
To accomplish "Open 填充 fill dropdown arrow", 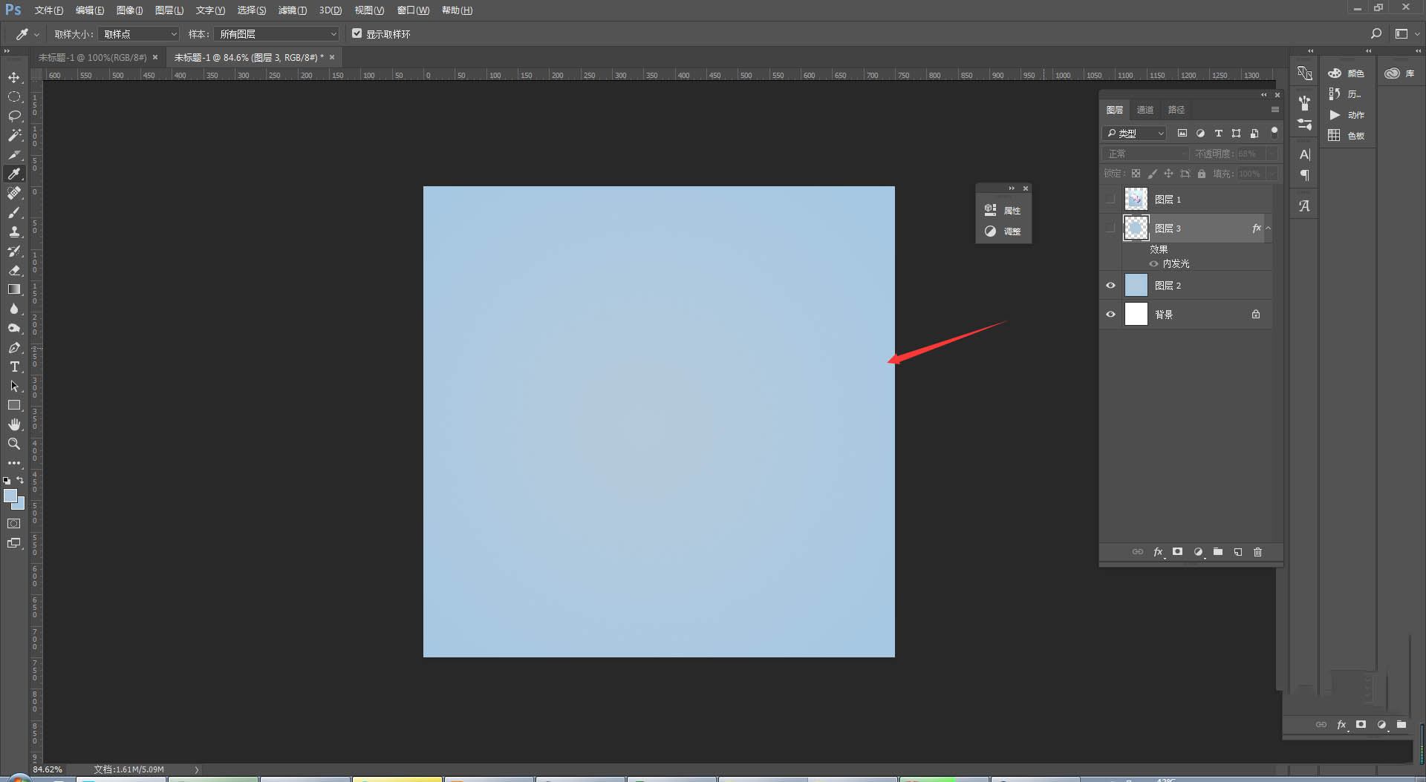I will [1272, 174].
